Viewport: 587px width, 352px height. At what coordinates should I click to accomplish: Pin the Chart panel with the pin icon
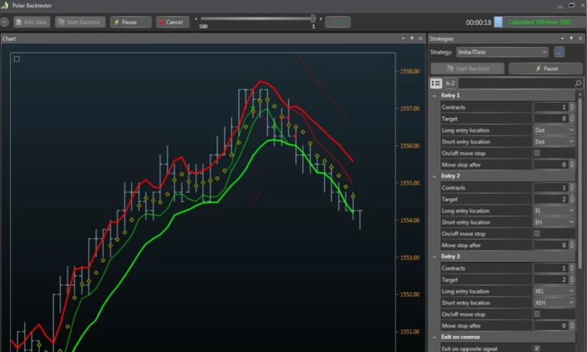412,38
